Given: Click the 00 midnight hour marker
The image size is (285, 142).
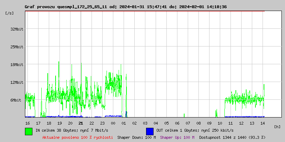Looking at the screenshot, I should coord(113,123).
